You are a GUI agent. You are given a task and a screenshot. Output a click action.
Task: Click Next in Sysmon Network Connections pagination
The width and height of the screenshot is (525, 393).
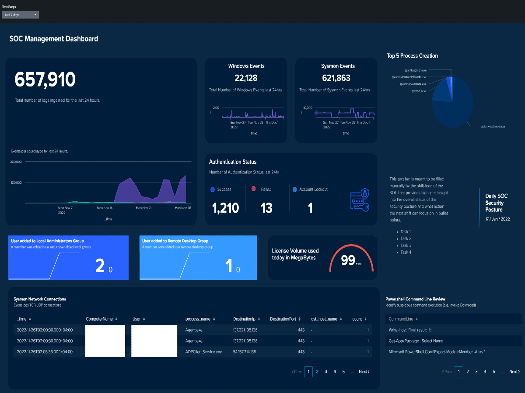(364, 372)
